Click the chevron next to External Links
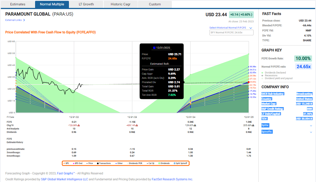Viewport: 316px width, 182px height. point(24,20)
